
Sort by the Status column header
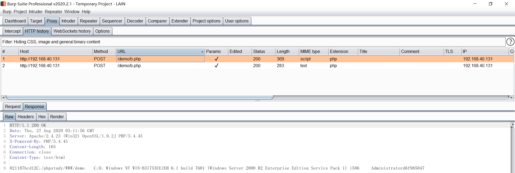pyautogui.click(x=263, y=51)
